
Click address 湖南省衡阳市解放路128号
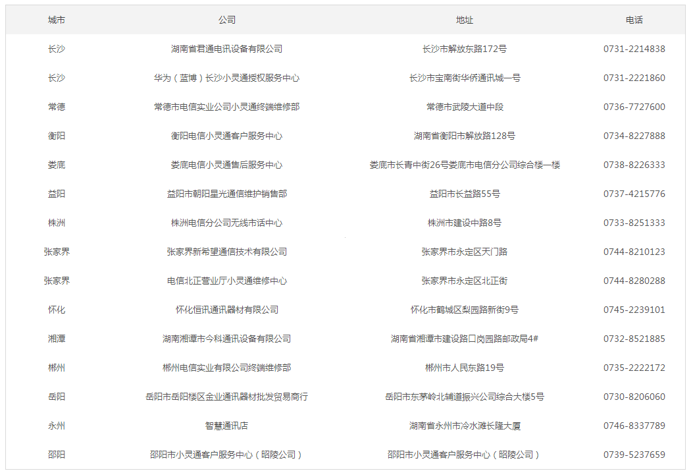coord(465,136)
